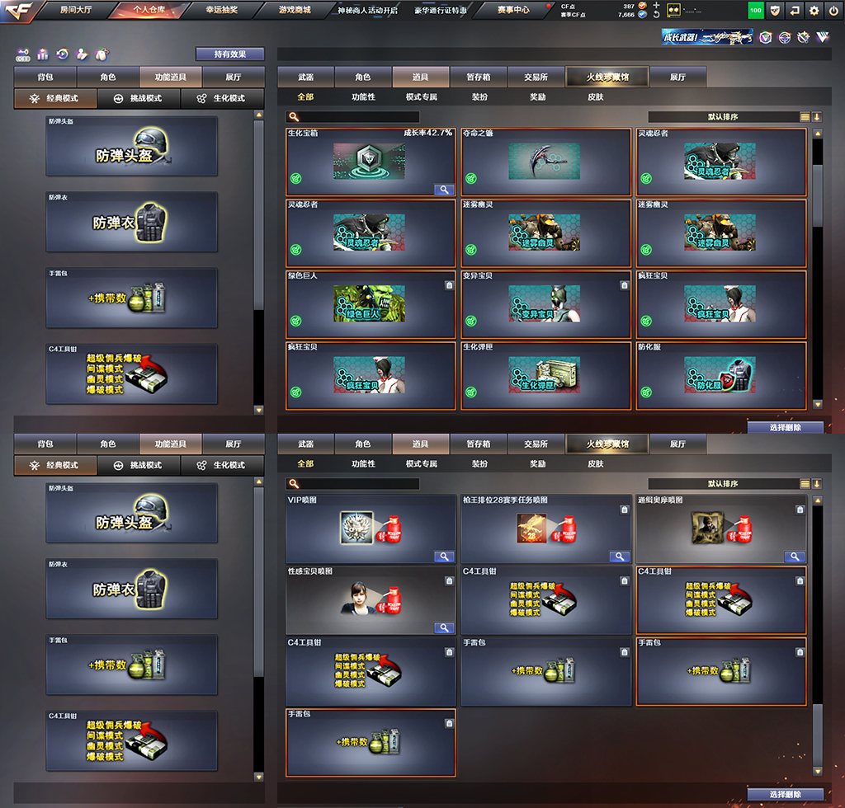Select the 绿色巨人 item card
The image size is (845, 808).
coord(371,305)
